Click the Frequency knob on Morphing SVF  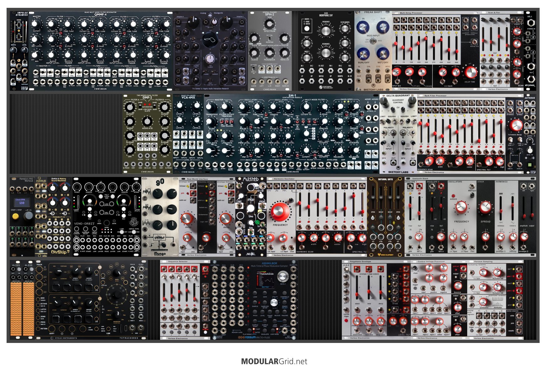[x=326, y=31]
